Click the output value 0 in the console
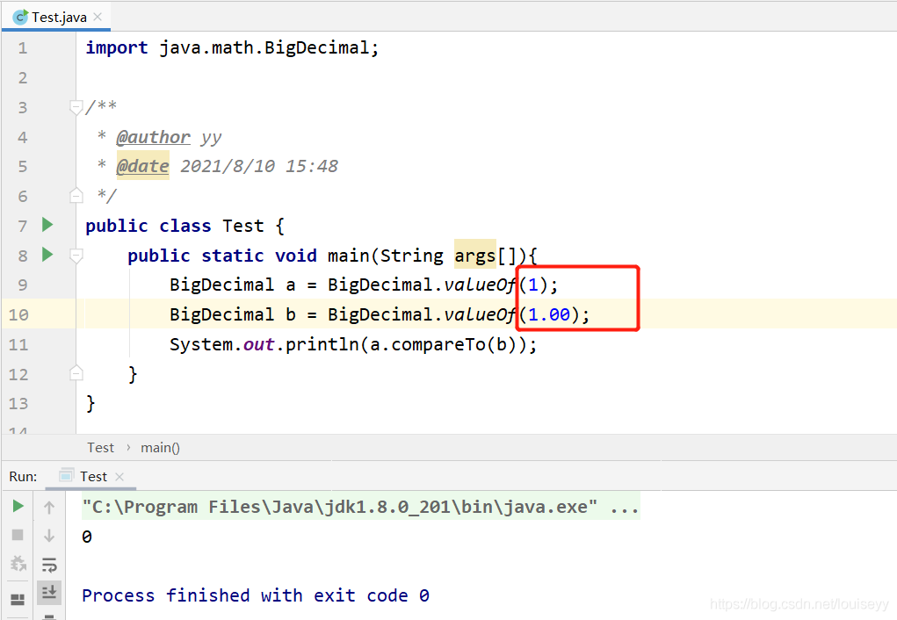Viewport: 897px width, 620px height. click(x=86, y=537)
